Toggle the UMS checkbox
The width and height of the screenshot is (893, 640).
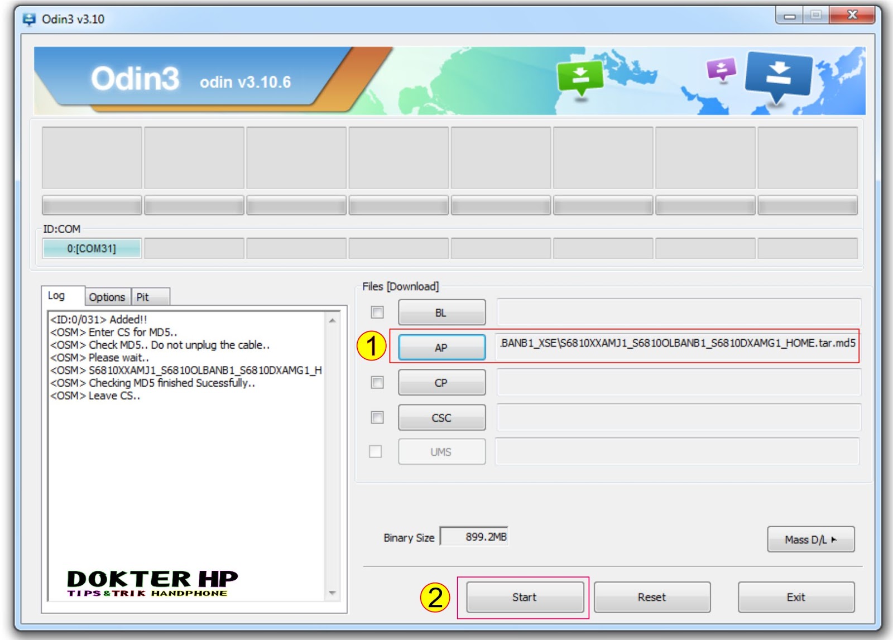[x=376, y=451]
